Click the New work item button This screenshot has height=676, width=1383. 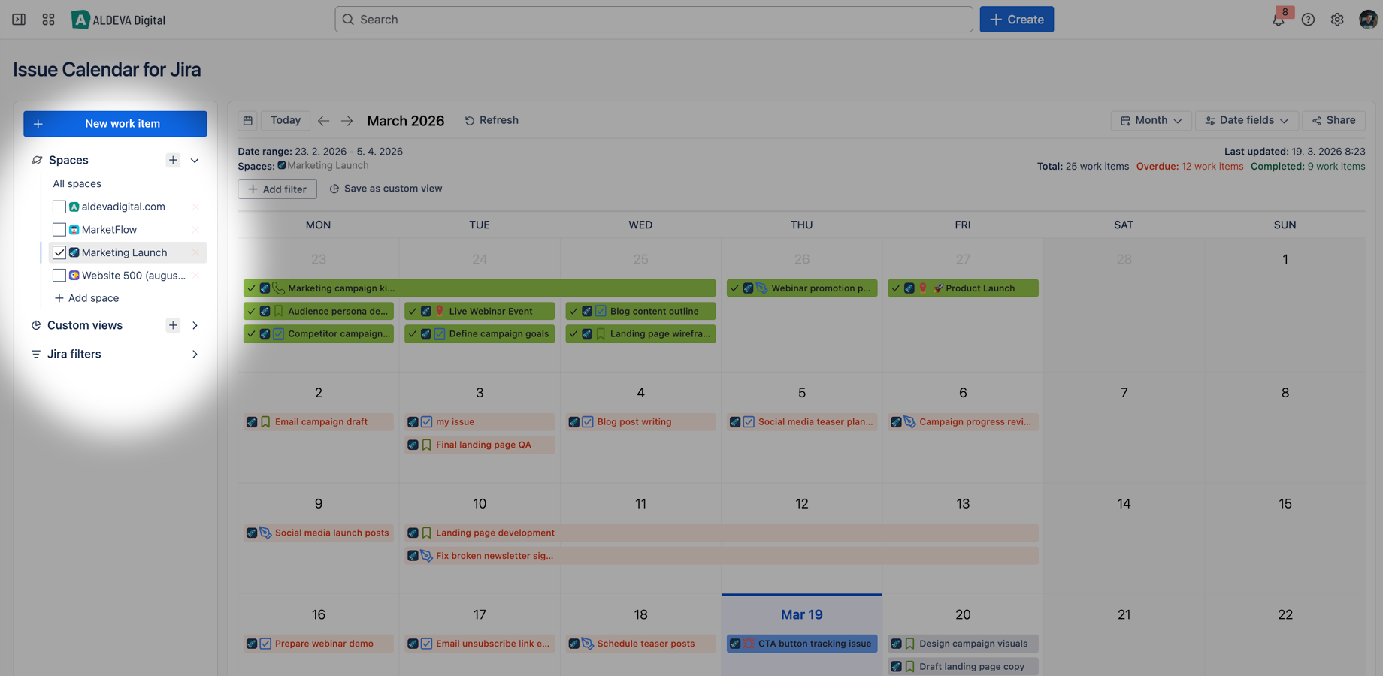pos(114,123)
